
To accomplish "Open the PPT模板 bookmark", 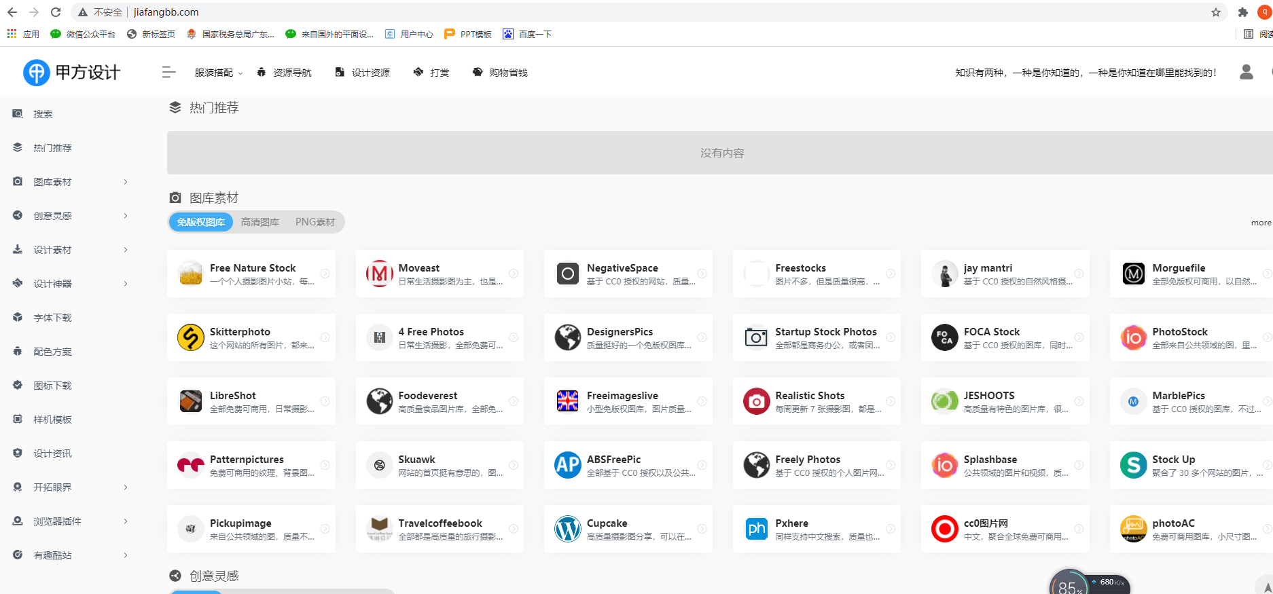I will (x=468, y=34).
